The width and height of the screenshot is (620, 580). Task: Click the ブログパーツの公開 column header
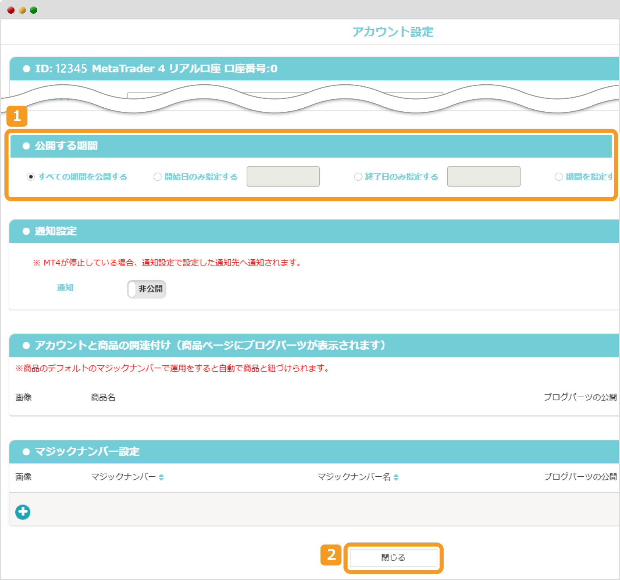click(580, 397)
